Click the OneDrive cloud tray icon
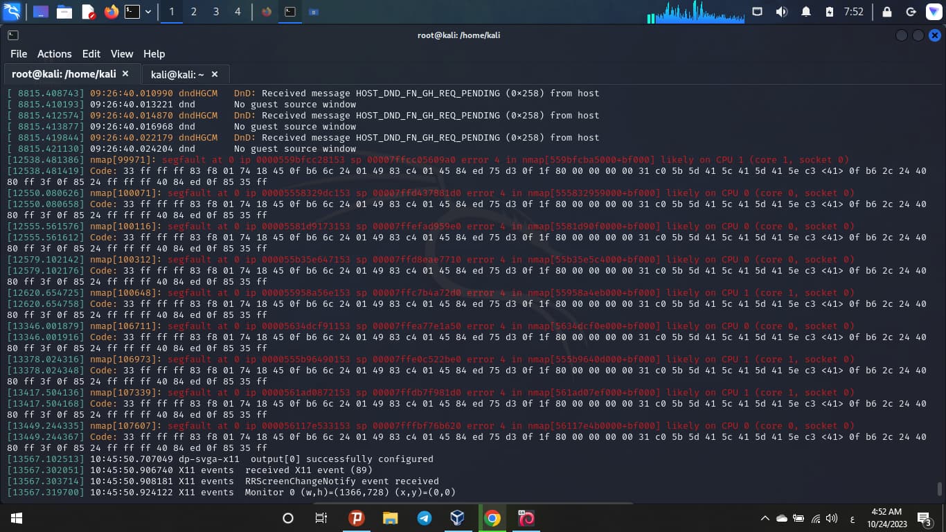The height and width of the screenshot is (532, 946). (782, 518)
